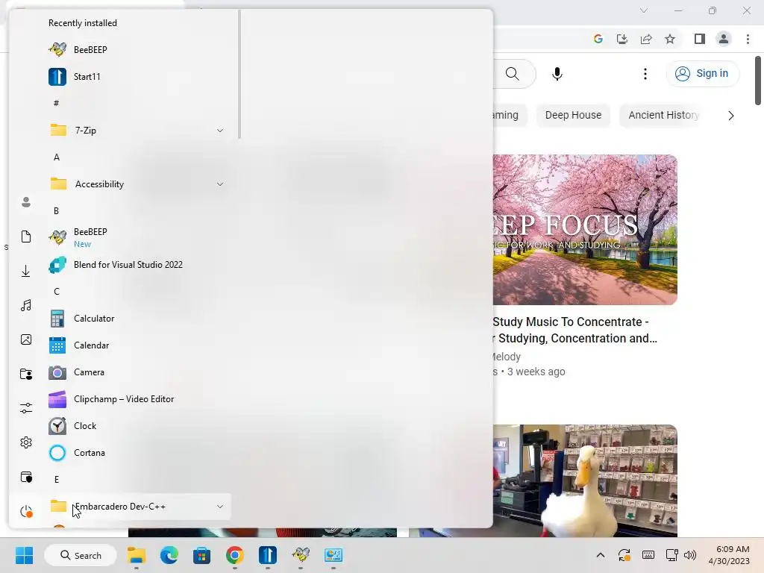Show more filter chips with right arrow

click(x=730, y=116)
